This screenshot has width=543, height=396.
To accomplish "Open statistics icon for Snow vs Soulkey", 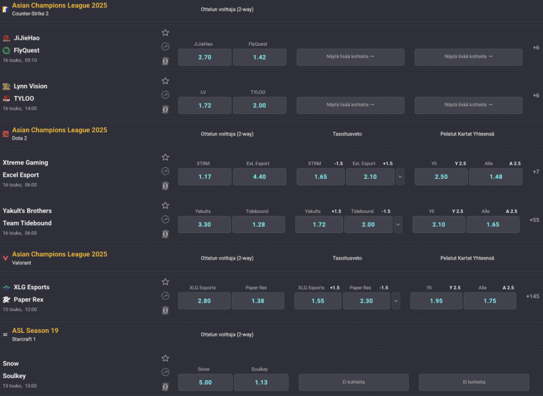I will click(x=165, y=372).
